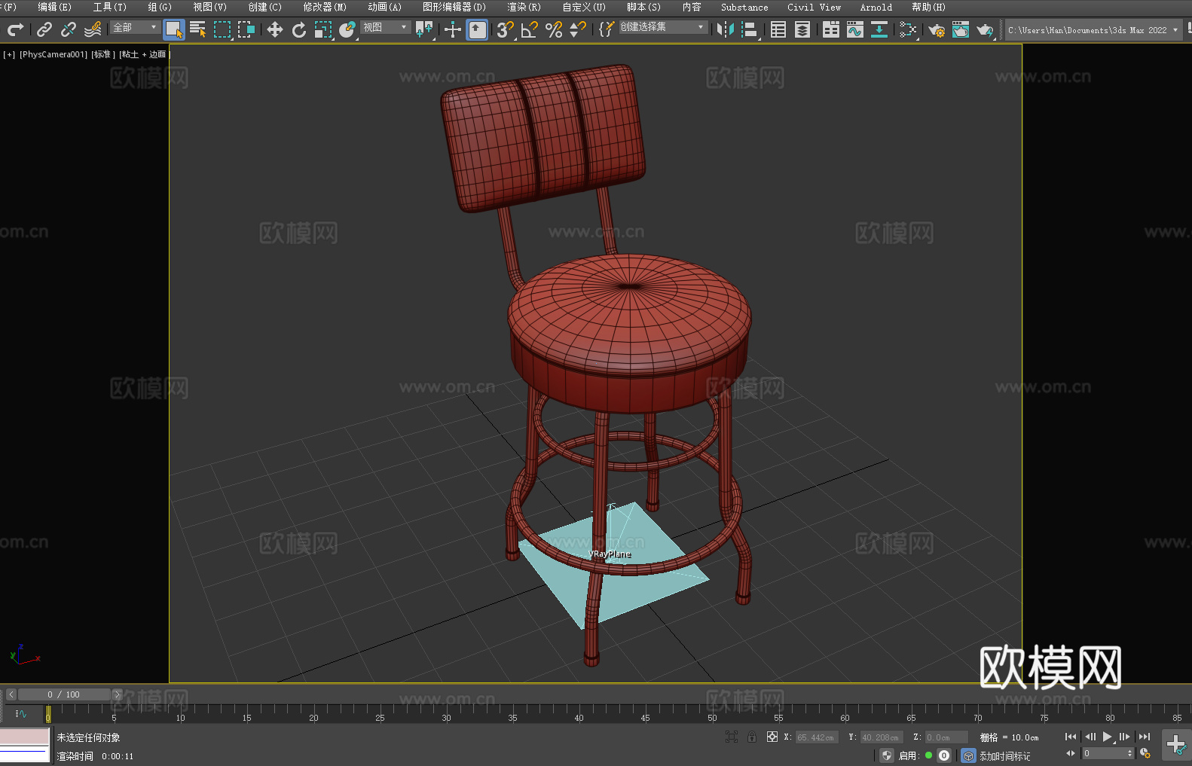
Task: Click the [+] viewport general label
Action: pos(9,54)
